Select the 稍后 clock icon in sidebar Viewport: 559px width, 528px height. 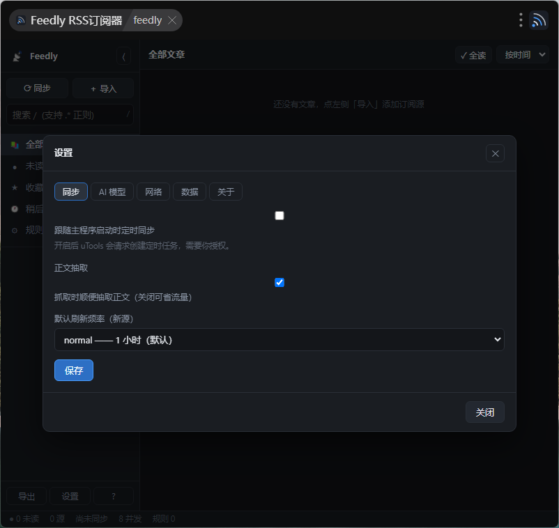point(15,209)
